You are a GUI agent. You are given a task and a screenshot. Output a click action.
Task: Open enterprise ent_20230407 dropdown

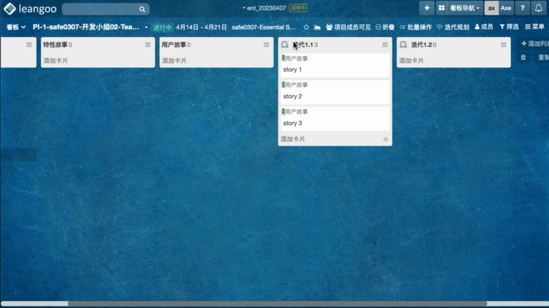point(266,8)
